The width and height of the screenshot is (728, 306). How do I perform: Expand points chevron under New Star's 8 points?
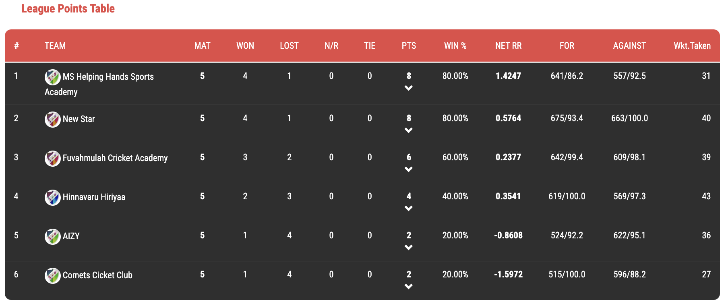[x=409, y=130]
